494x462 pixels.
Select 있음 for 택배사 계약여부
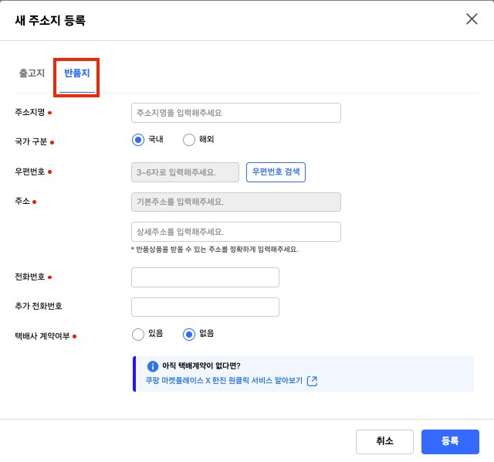click(x=138, y=335)
